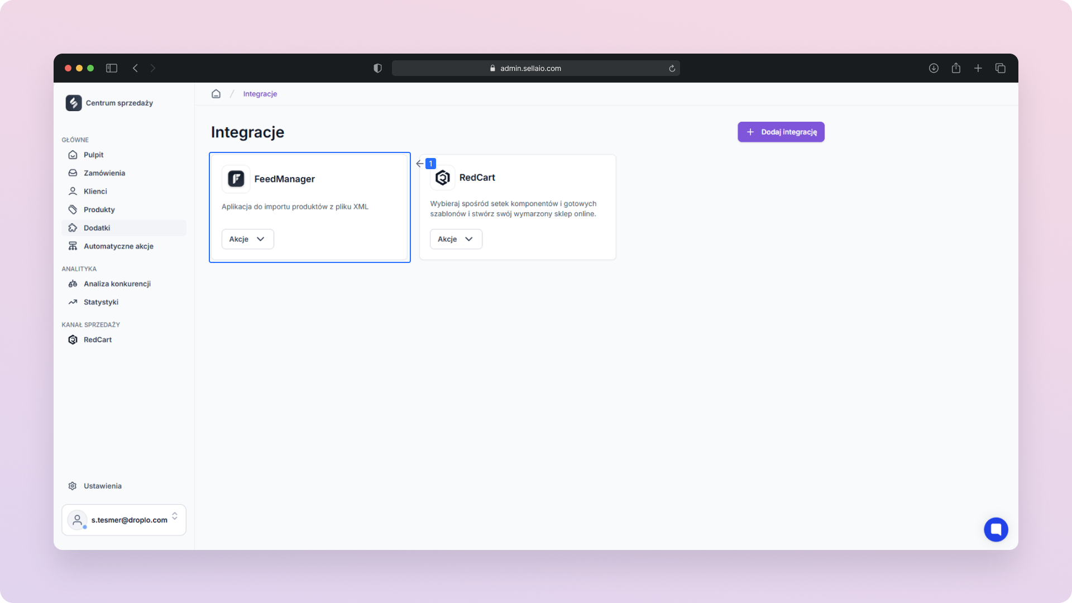Click the FeedManager app logo
Viewport: 1072px width, 603px height.
click(x=236, y=179)
